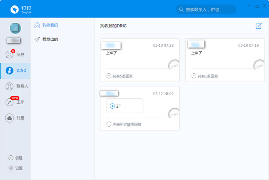269x180 pixels.
Task: Open 联系人 contacts in sidebar
Action: click(10, 86)
